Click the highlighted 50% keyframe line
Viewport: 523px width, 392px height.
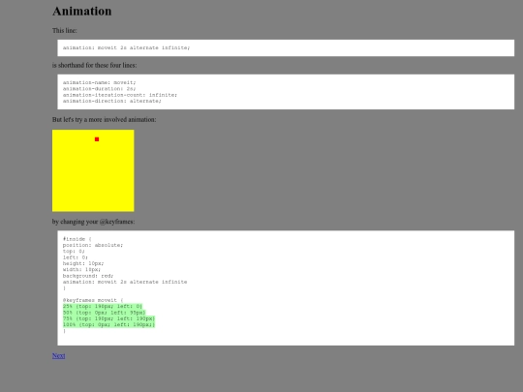point(104,313)
